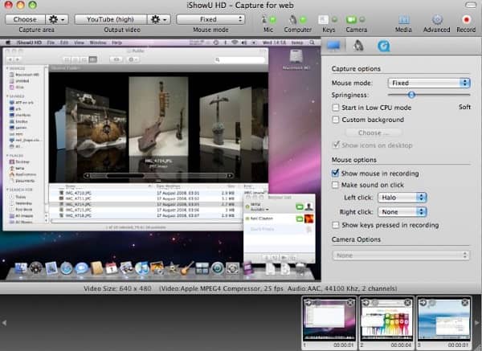Adjust the Springiness slider handle
This screenshot has width=482, height=351.
pos(411,95)
